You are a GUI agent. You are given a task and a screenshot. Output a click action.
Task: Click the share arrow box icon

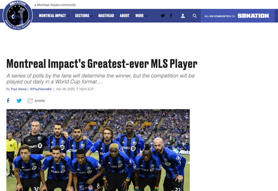(30, 101)
